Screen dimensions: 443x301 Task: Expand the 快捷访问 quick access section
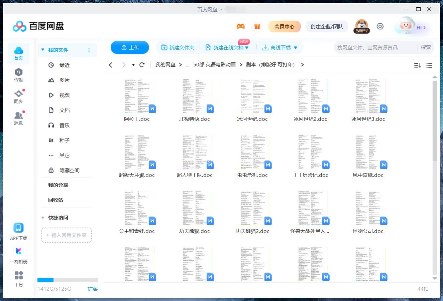click(x=43, y=218)
